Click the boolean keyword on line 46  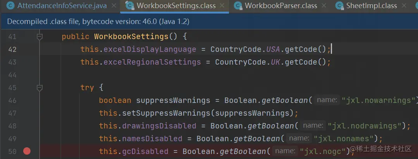(115, 101)
